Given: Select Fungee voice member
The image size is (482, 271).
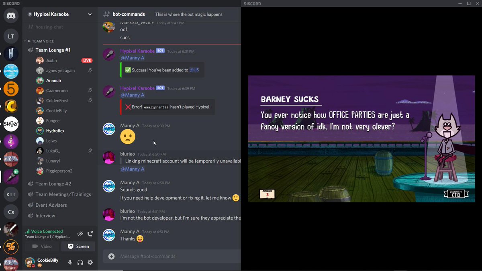Looking at the screenshot, I should (x=64, y=121).
